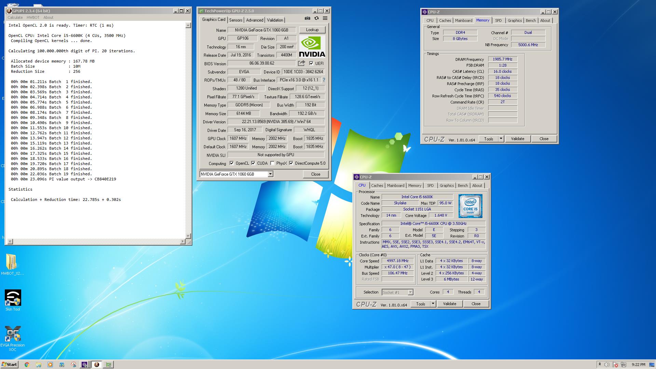The height and width of the screenshot is (369, 656).
Task: Expand Tools dropdown arrow in CPU-Z CPU window
Action: [433, 304]
